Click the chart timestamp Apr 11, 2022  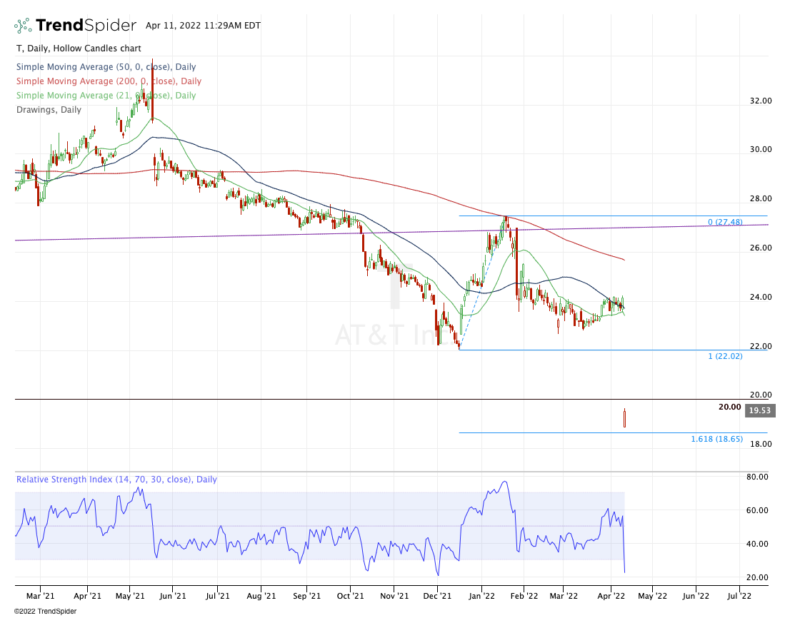pyautogui.click(x=203, y=26)
